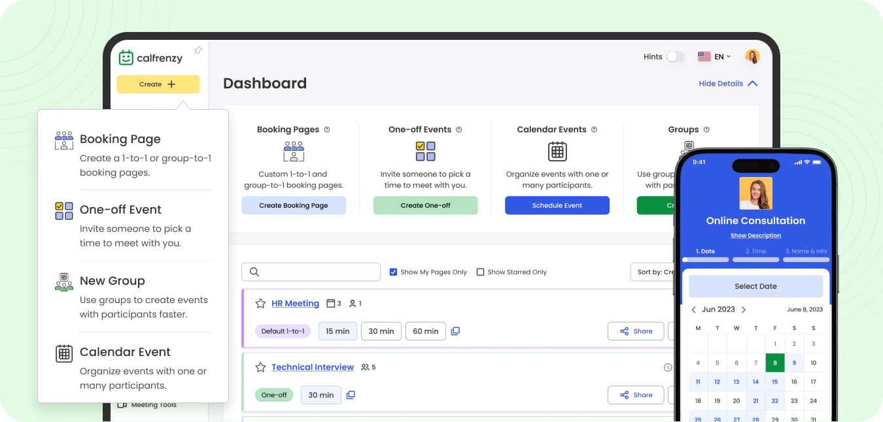Toggle the Hints switch
This screenshot has width=883, height=422.
675,57
